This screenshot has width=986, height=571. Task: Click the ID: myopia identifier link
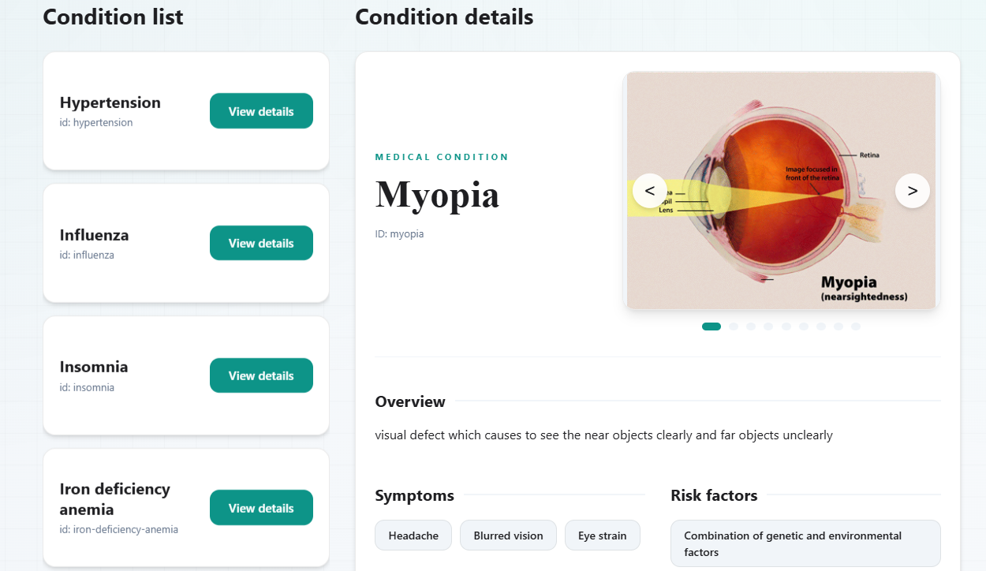pos(399,233)
